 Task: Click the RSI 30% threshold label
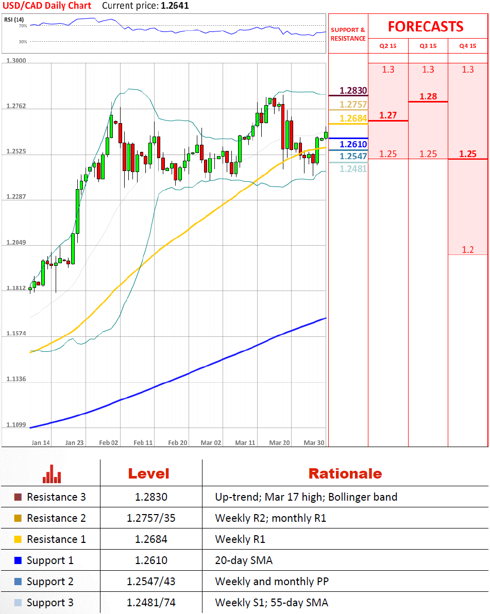point(23,42)
